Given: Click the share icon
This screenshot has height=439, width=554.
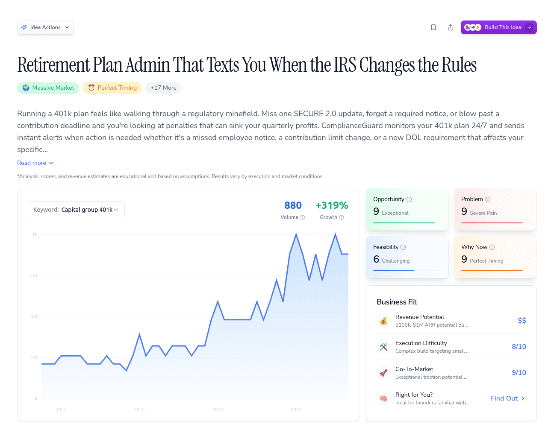Looking at the screenshot, I should [x=451, y=27].
